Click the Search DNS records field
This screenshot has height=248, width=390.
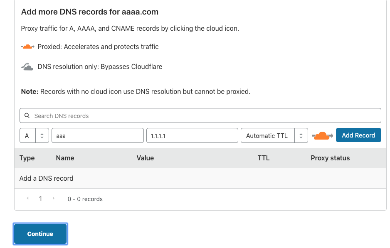point(200,115)
